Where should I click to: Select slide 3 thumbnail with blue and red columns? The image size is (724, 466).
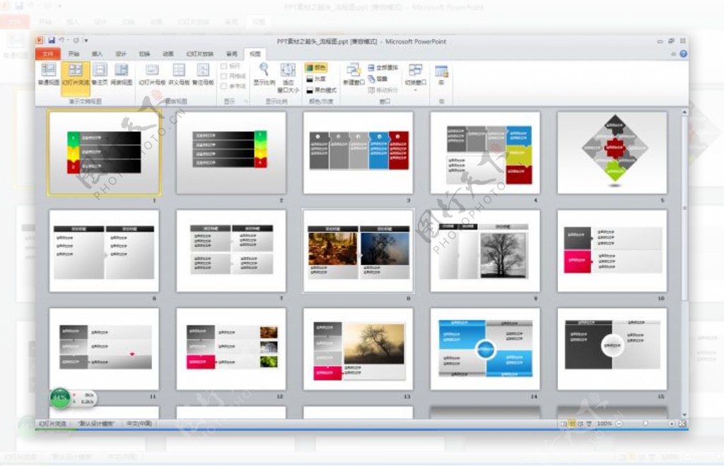tap(358, 153)
